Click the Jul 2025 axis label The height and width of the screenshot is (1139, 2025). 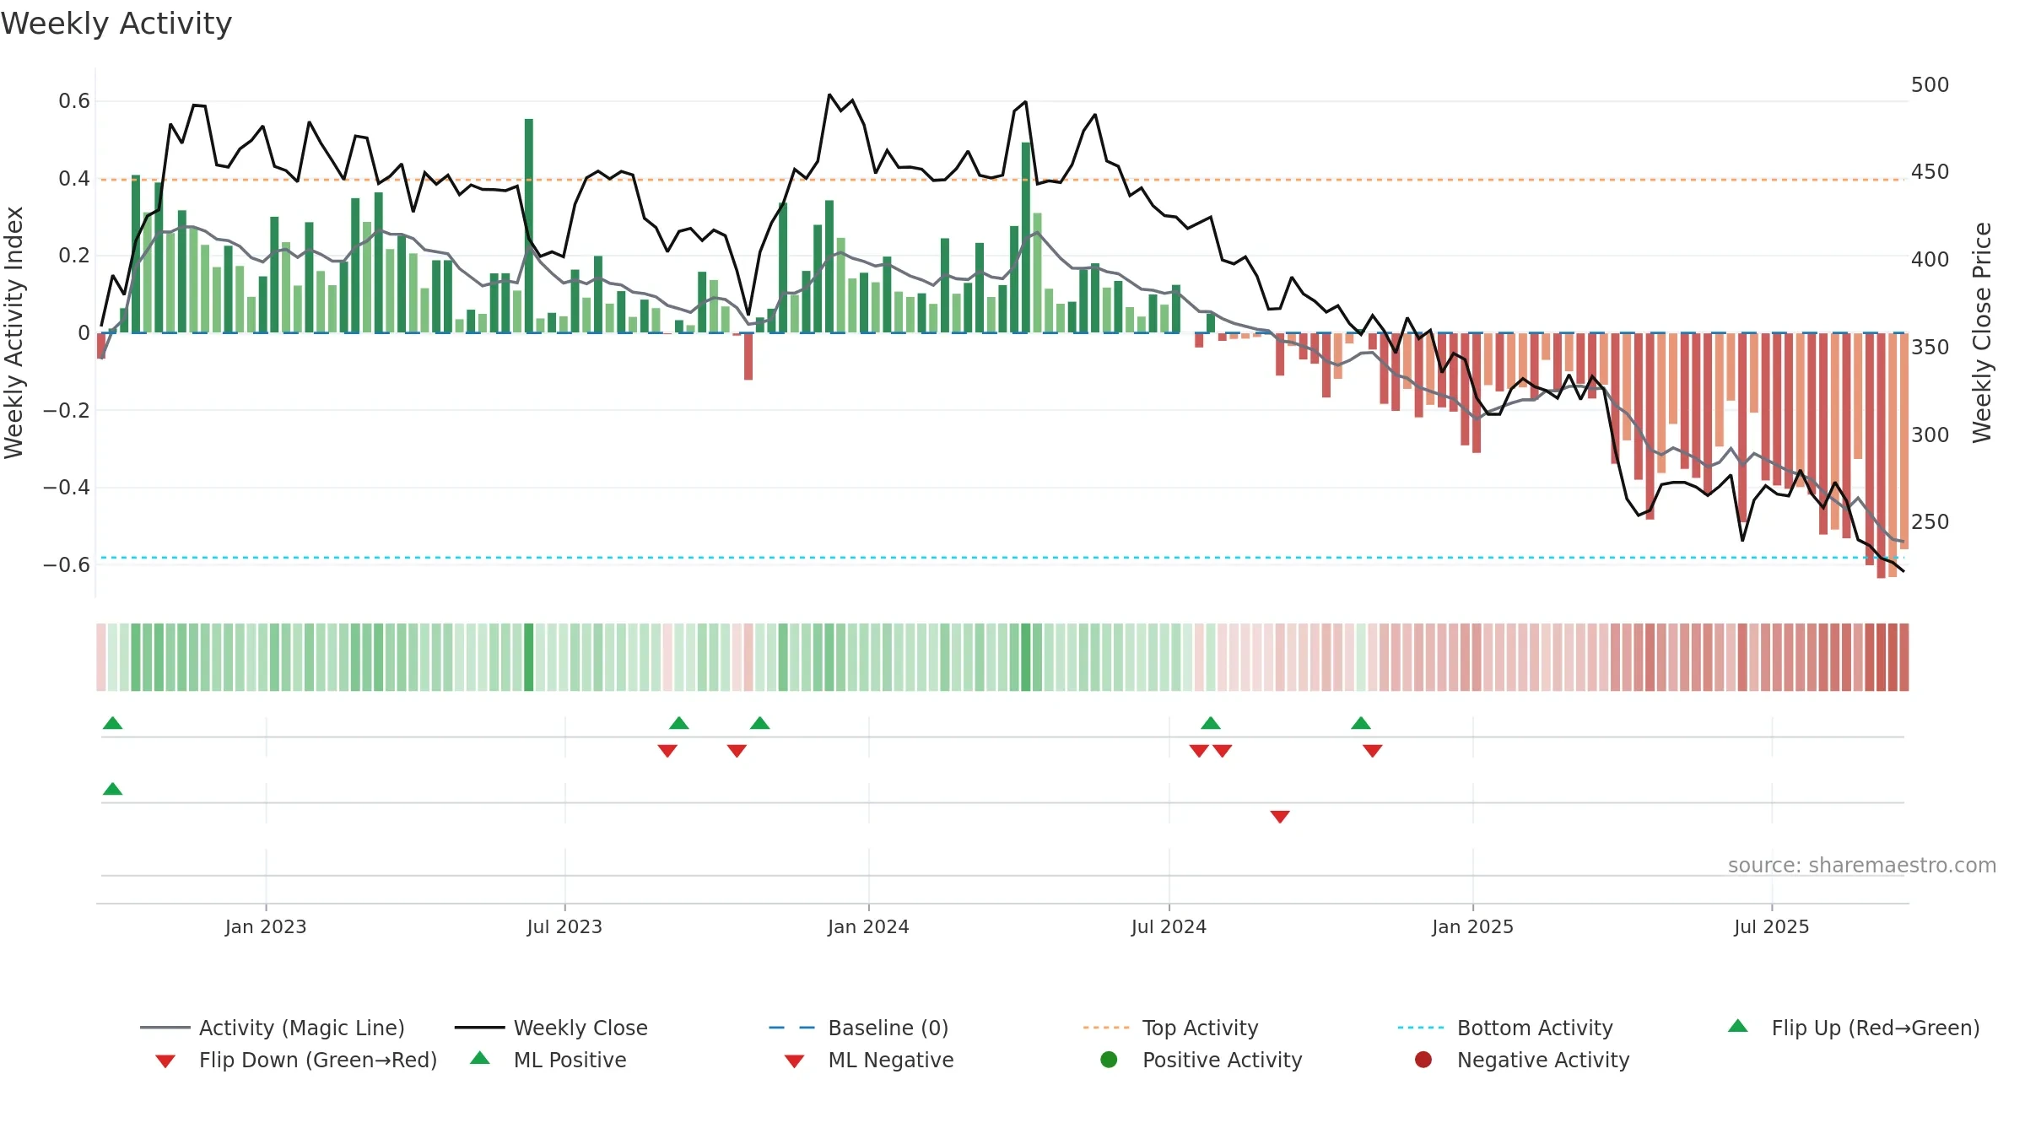(x=1772, y=926)
